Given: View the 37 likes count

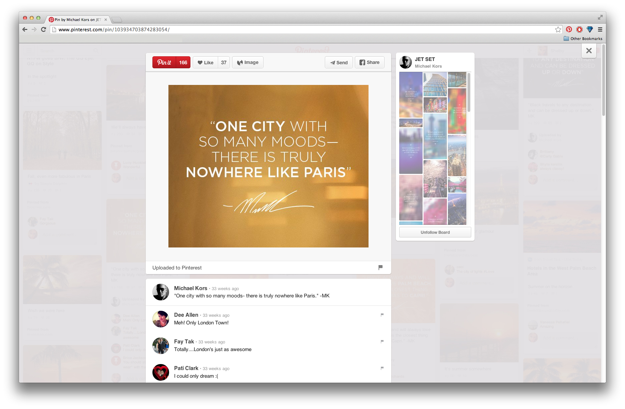Looking at the screenshot, I should [224, 62].
